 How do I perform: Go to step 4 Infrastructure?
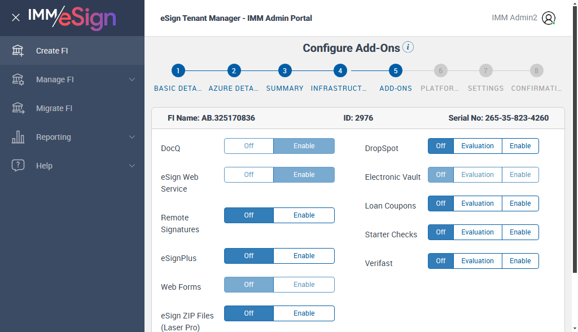[x=339, y=71]
